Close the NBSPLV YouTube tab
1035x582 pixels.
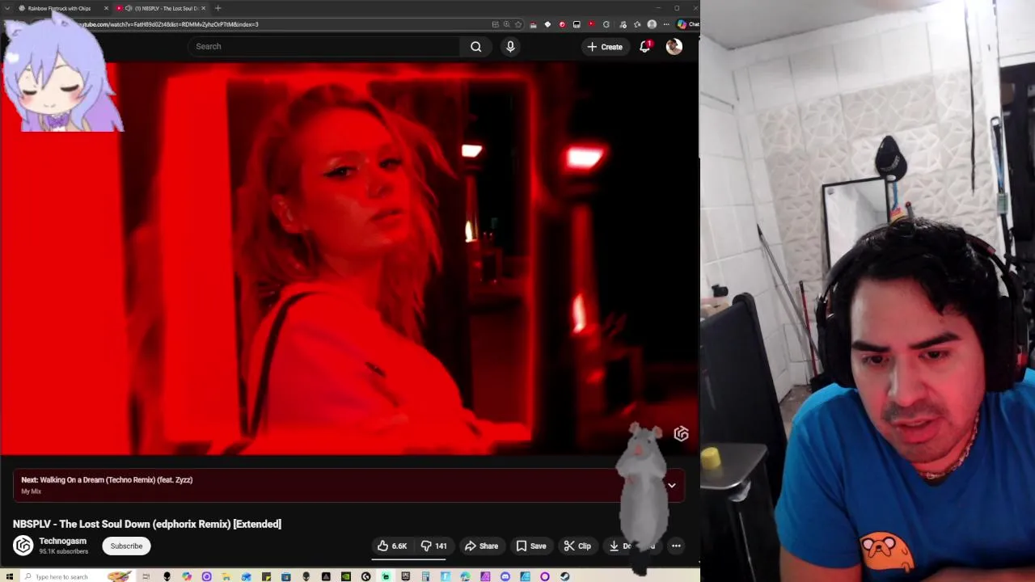tap(203, 8)
